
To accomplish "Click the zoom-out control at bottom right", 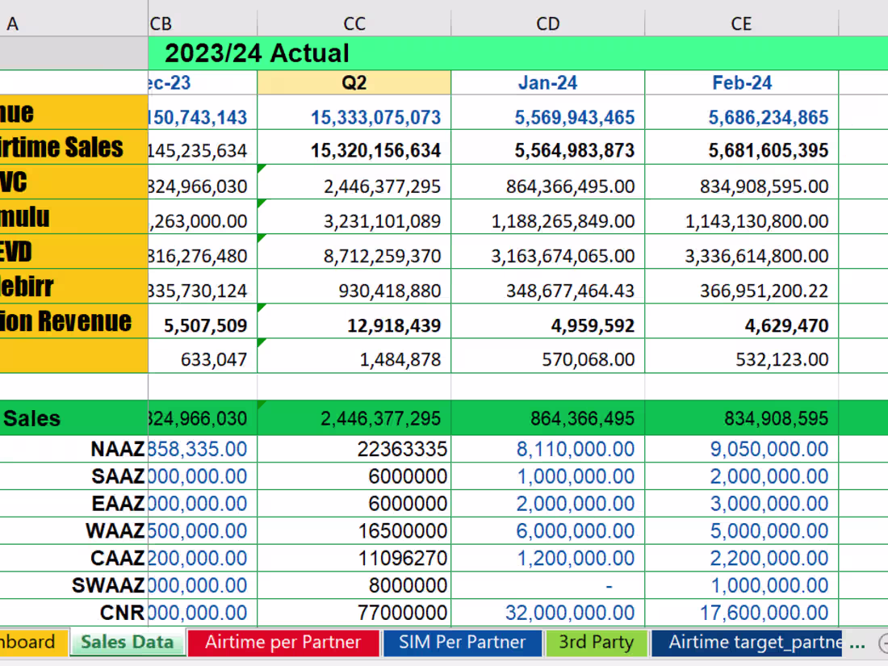I will [x=881, y=645].
